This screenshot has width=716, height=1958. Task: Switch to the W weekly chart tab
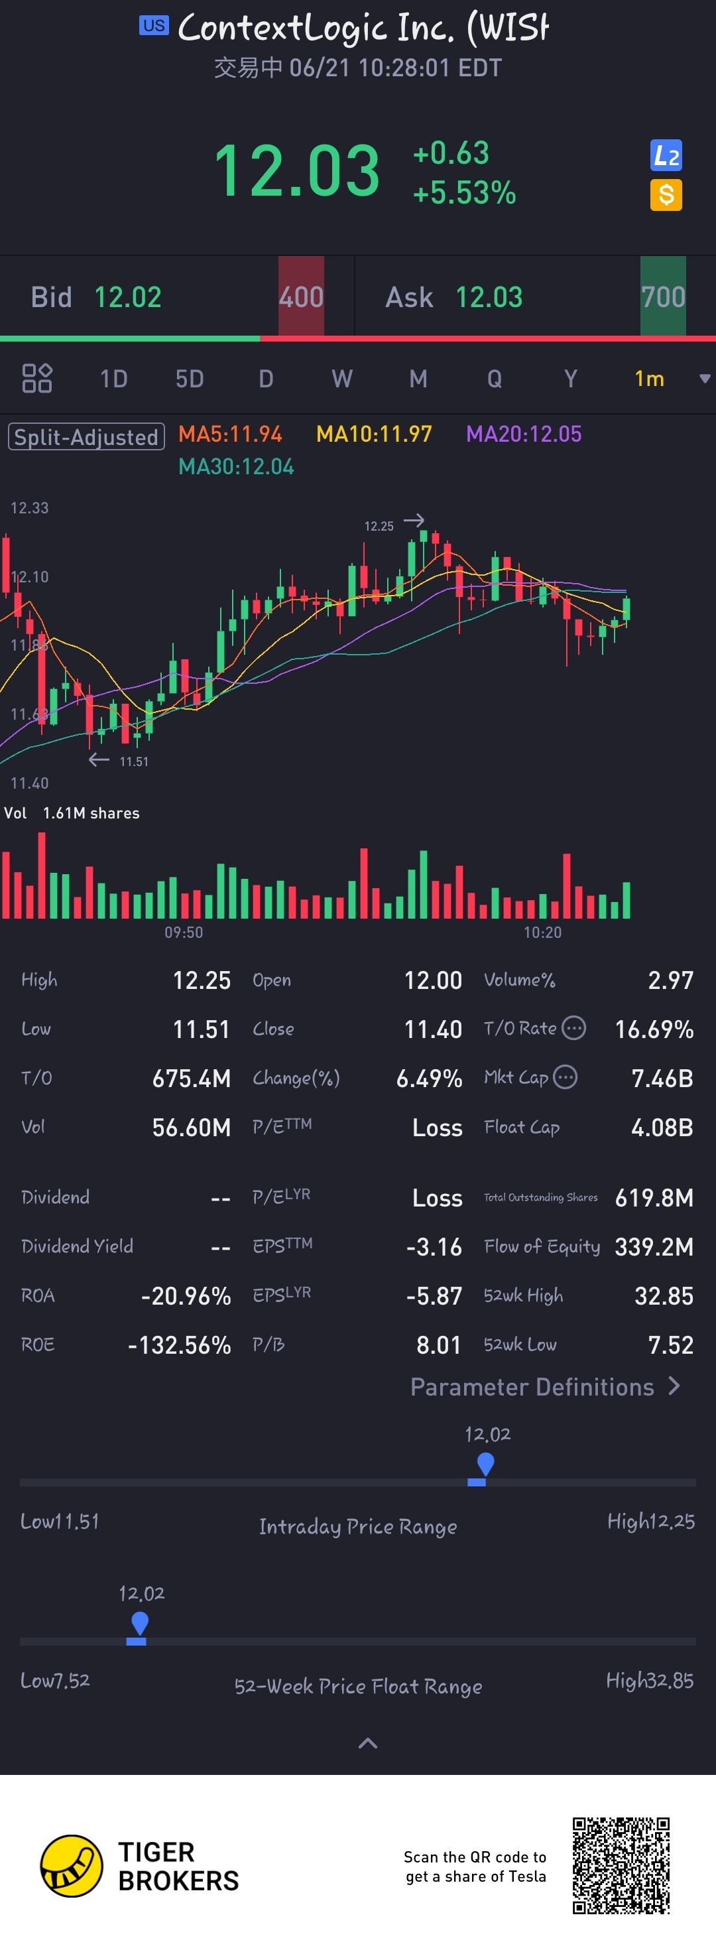coord(341,379)
